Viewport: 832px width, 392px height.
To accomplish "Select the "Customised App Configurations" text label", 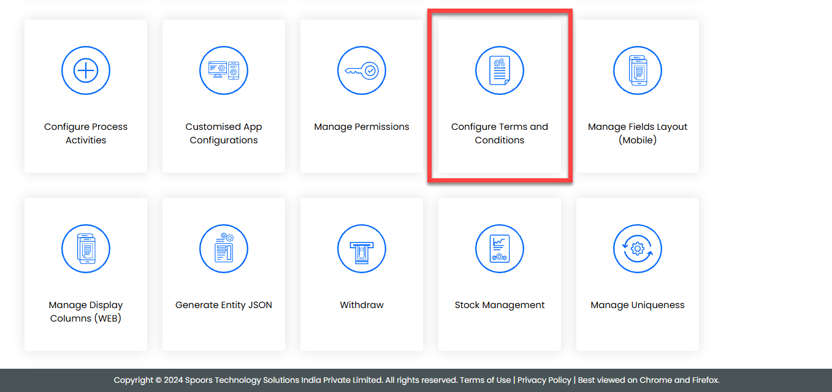I will pos(224,134).
